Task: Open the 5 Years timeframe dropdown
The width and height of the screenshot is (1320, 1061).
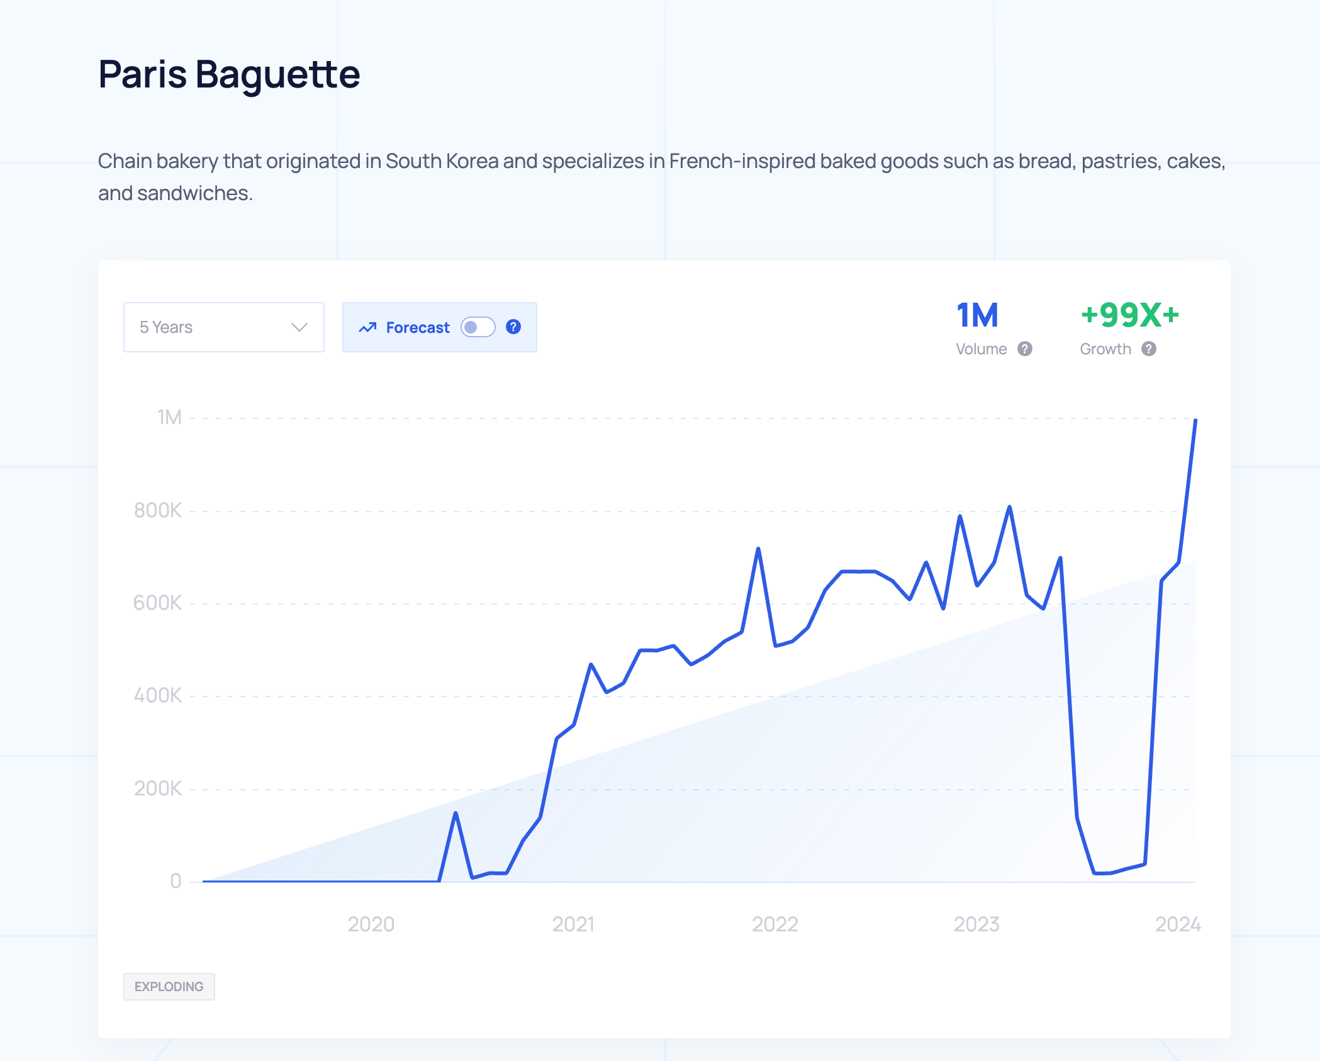Action: point(223,327)
